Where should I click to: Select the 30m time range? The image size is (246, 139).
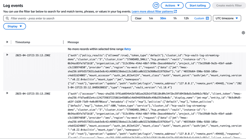(x=163, y=18)
